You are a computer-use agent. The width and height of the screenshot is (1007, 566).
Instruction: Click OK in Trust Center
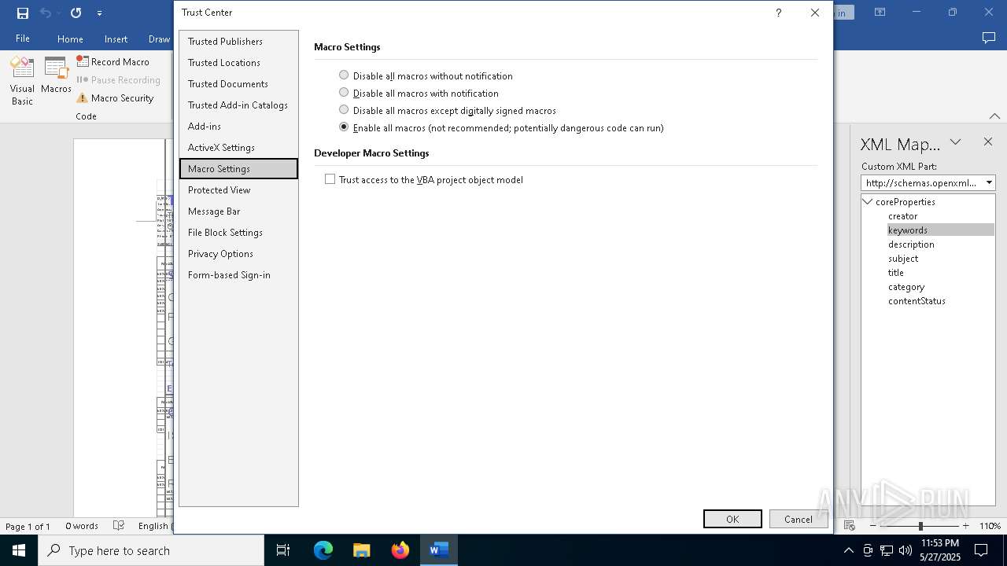point(732,519)
